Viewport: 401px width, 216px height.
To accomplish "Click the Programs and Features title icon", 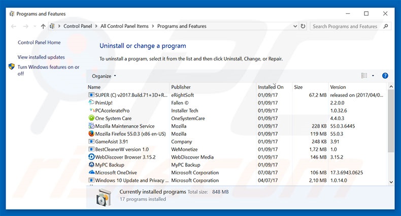I will [12, 14].
